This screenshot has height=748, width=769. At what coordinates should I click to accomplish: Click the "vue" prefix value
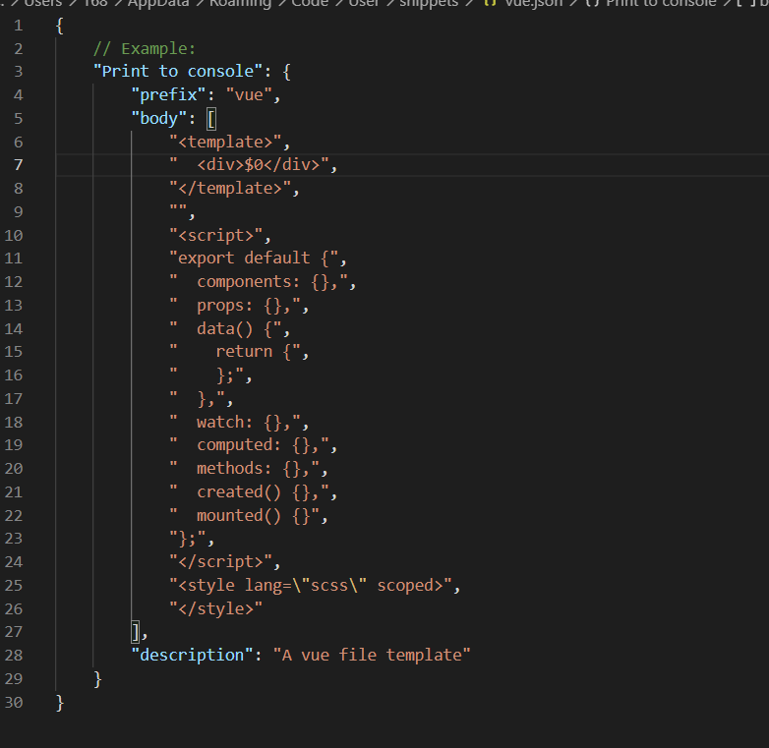(249, 95)
